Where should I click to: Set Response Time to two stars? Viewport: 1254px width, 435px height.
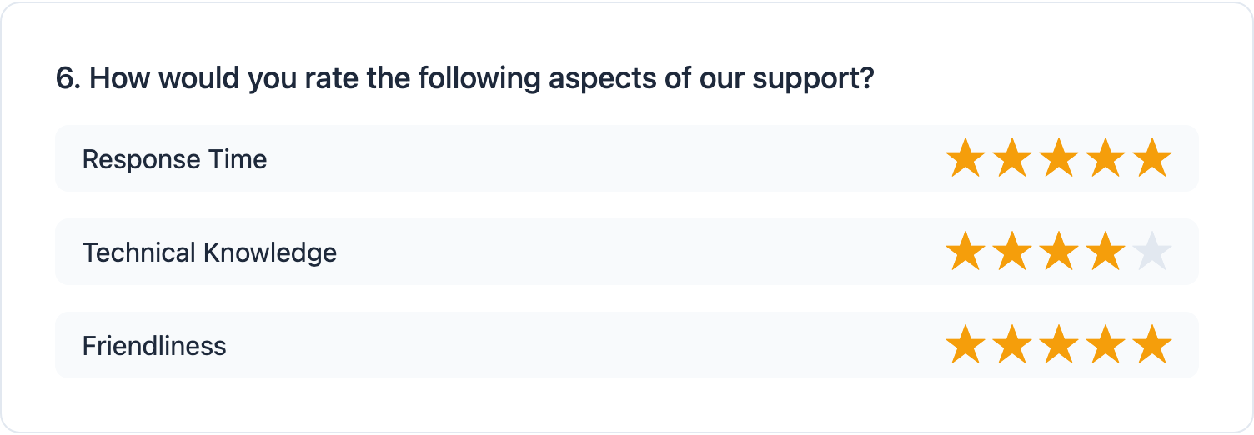point(1011,158)
